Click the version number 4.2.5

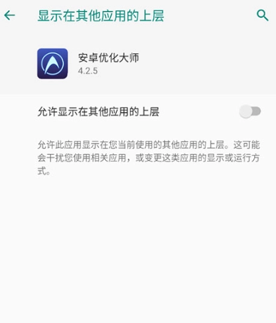88,71
